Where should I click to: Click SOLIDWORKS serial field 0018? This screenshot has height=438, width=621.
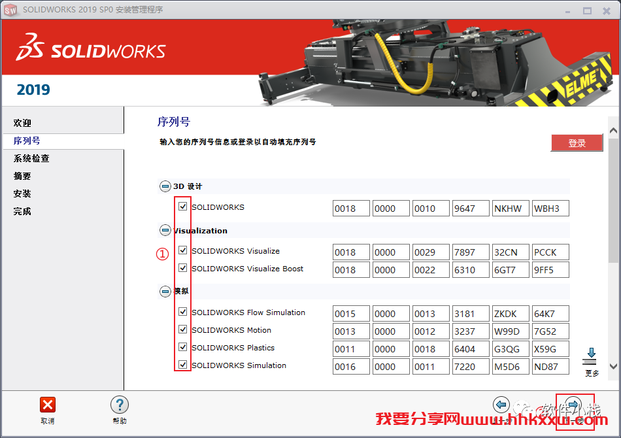point(351,209)
